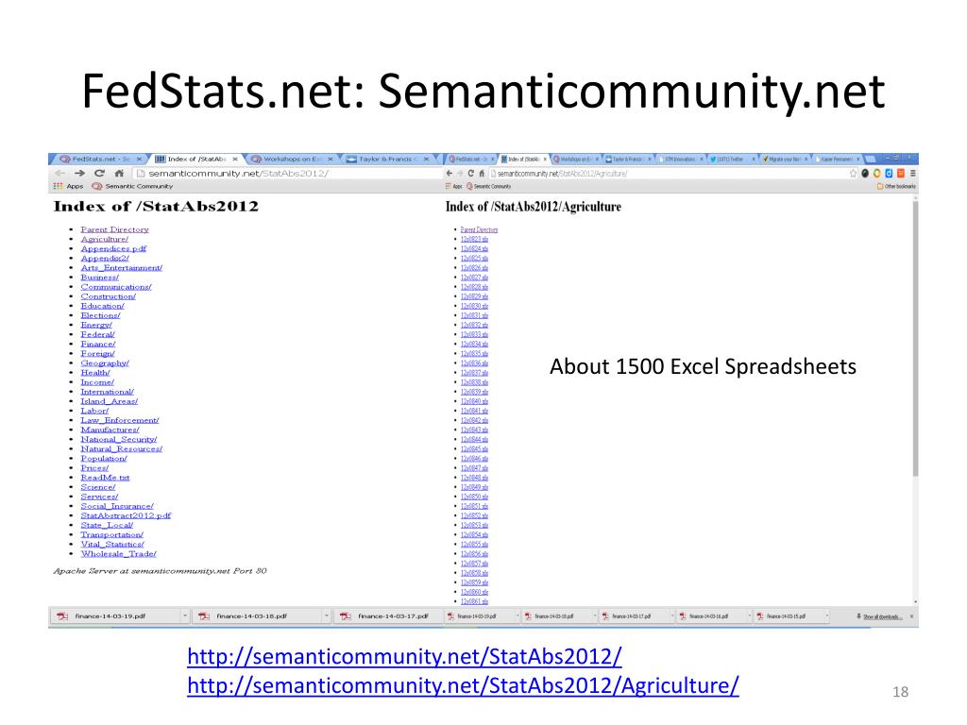Open the finance-14-03-16.pdf download
Screen dimensions: 967x725
point(709,615)
